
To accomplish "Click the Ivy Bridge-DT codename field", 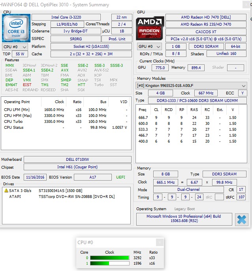I will [x=75, y=31].
